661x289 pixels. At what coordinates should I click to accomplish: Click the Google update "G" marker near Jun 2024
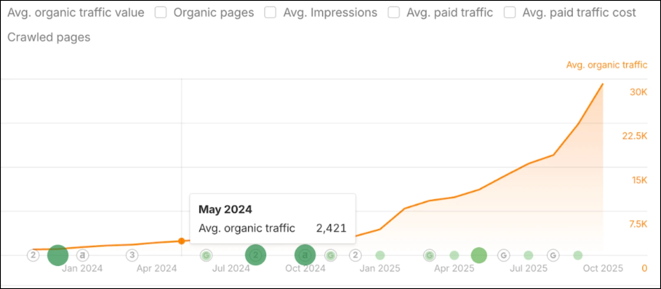[x=206, y=255]
